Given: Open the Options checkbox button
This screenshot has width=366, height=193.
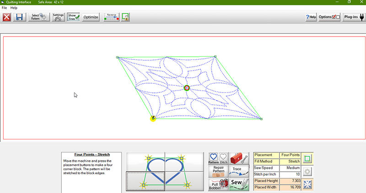Looking at the screenshot, I should point(329,17).
